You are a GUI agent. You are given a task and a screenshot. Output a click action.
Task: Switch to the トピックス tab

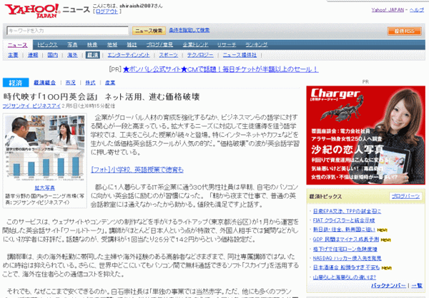(x=47, y=44)
